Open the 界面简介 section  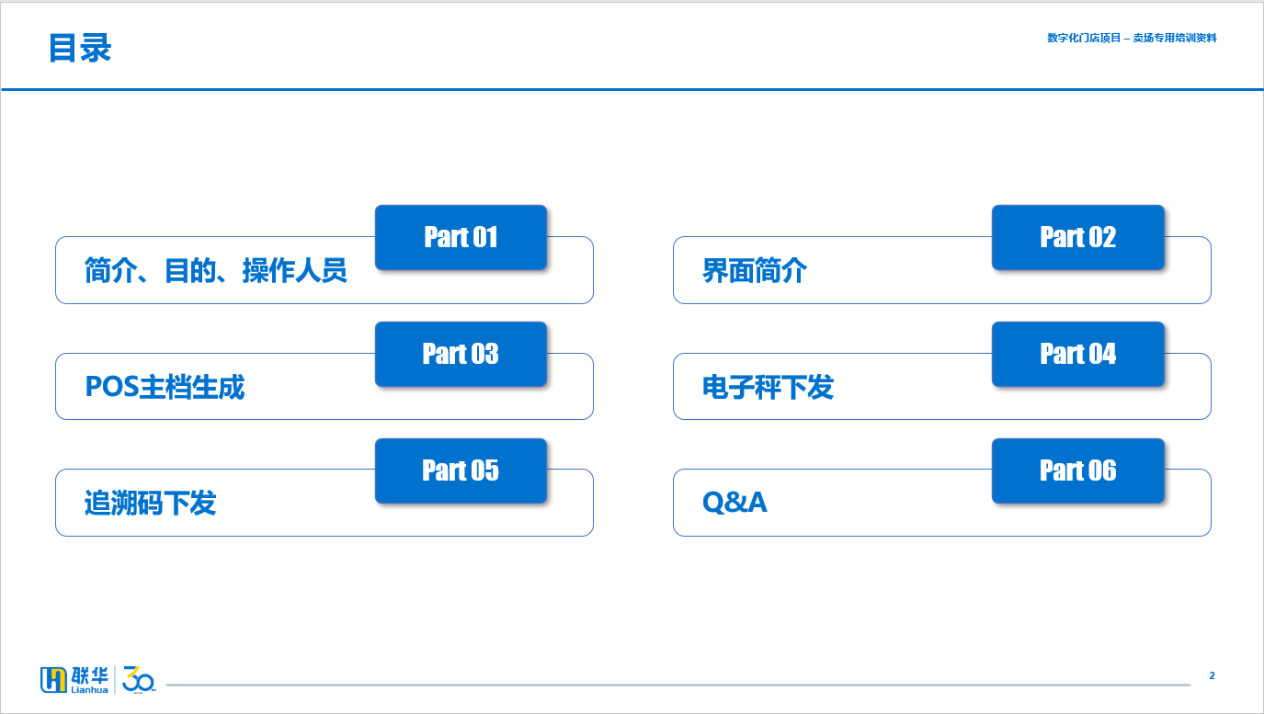(941, 270)
